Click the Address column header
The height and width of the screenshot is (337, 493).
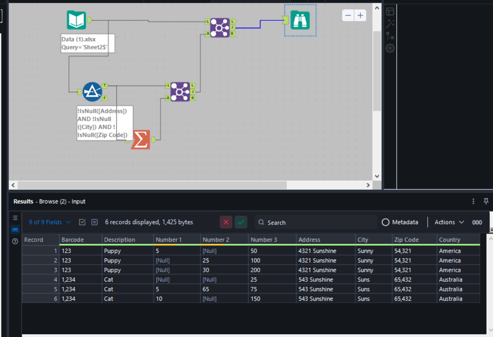pos(326,240)
